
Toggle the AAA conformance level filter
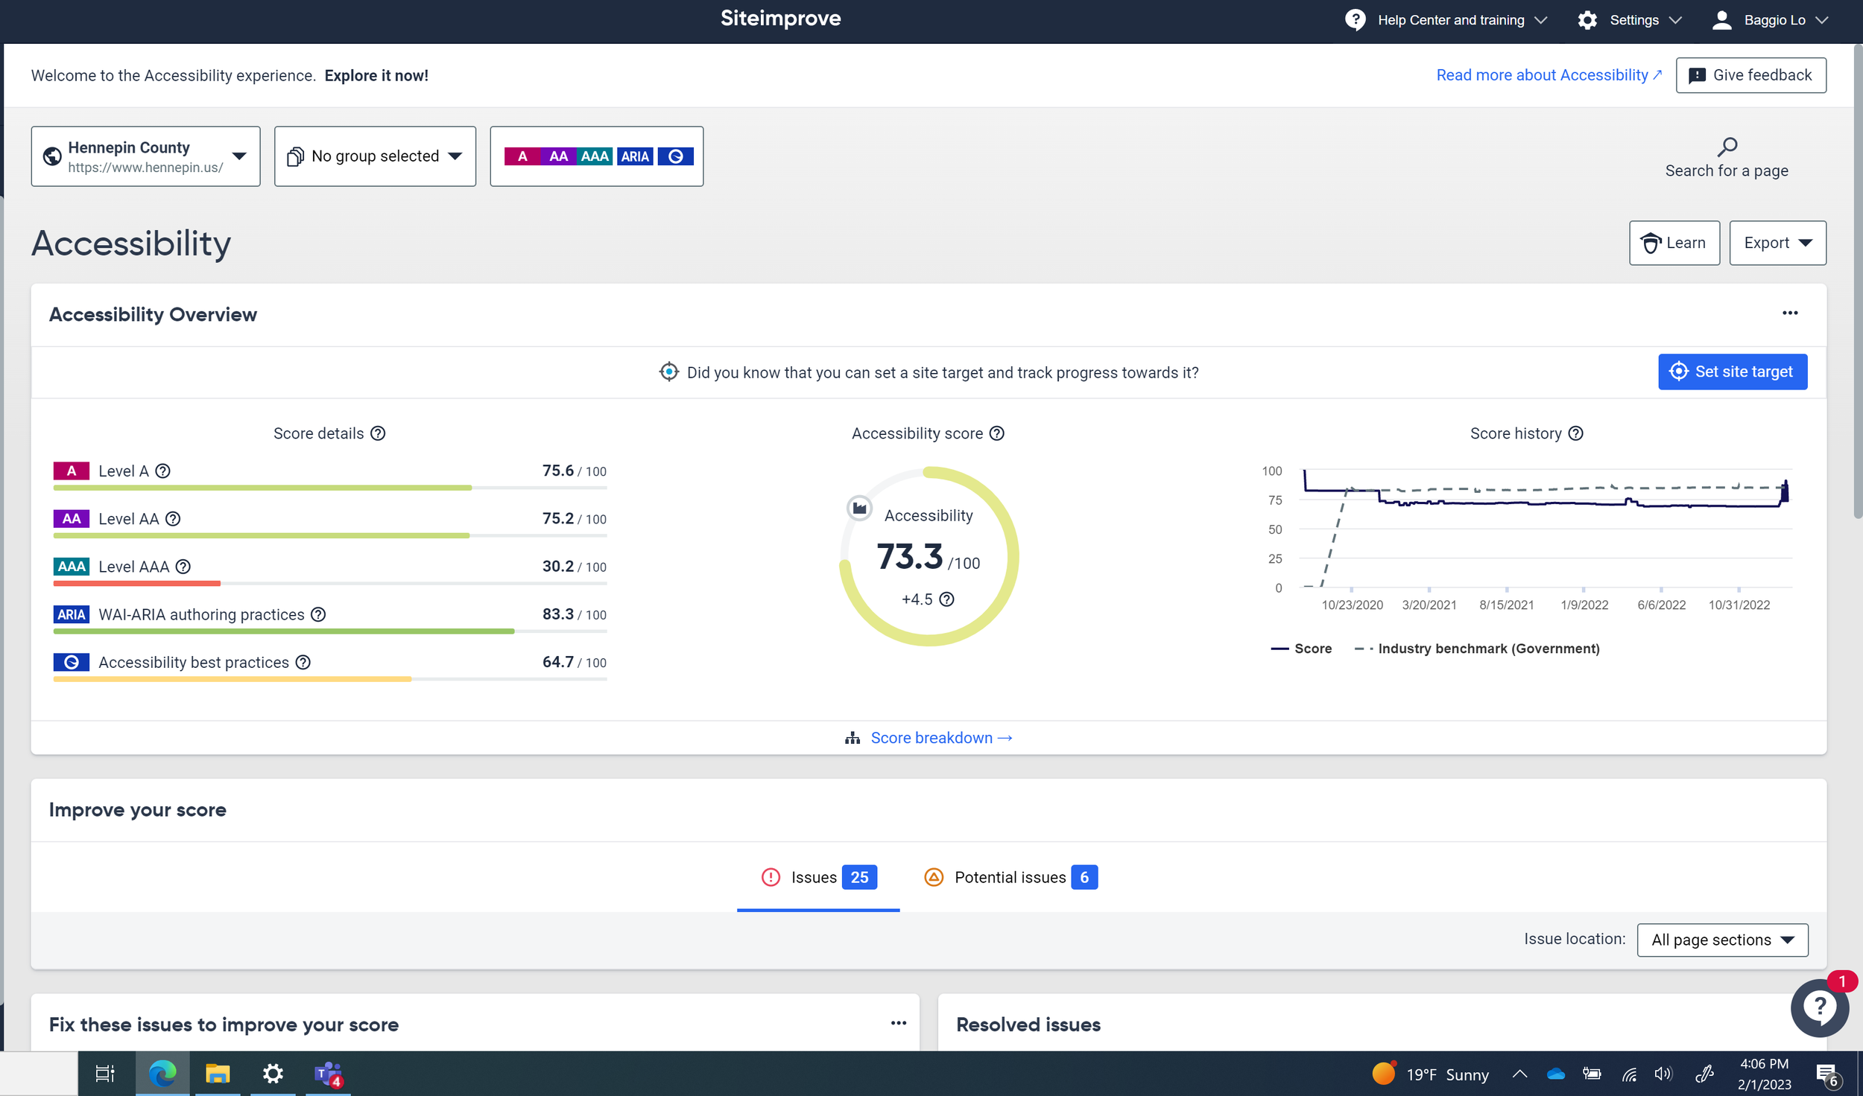(595, 156)
